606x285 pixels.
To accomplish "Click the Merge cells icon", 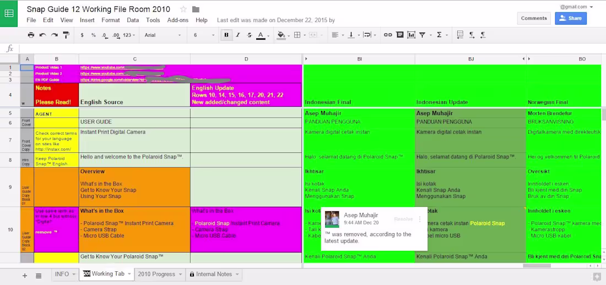I will tap(313, 35).
